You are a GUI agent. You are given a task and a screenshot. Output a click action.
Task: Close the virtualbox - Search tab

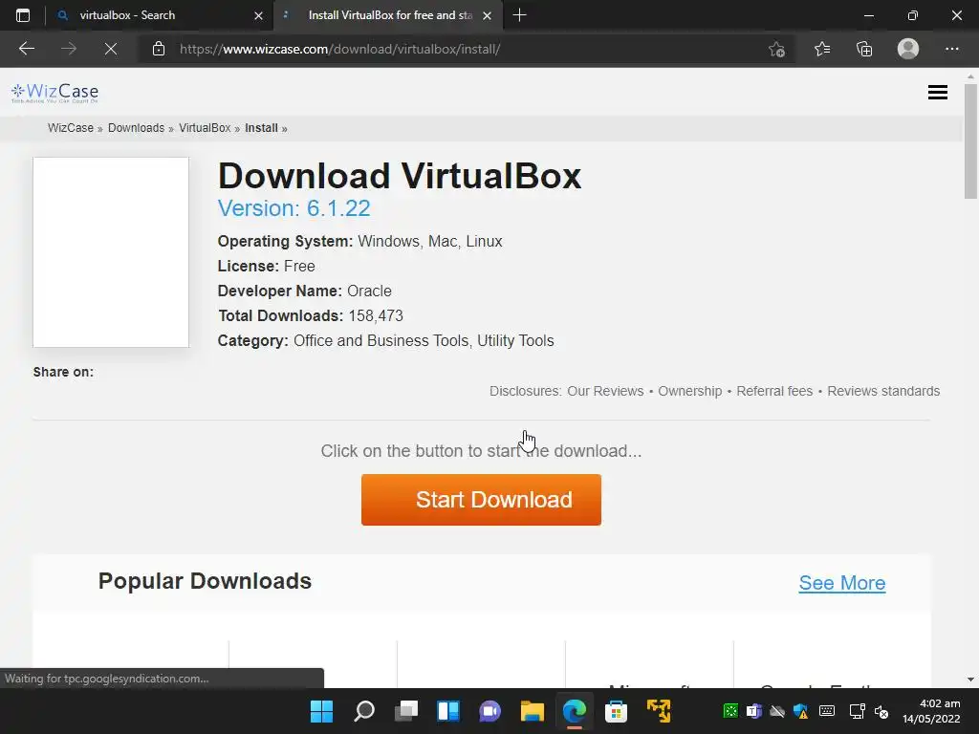tap(258, 15)
